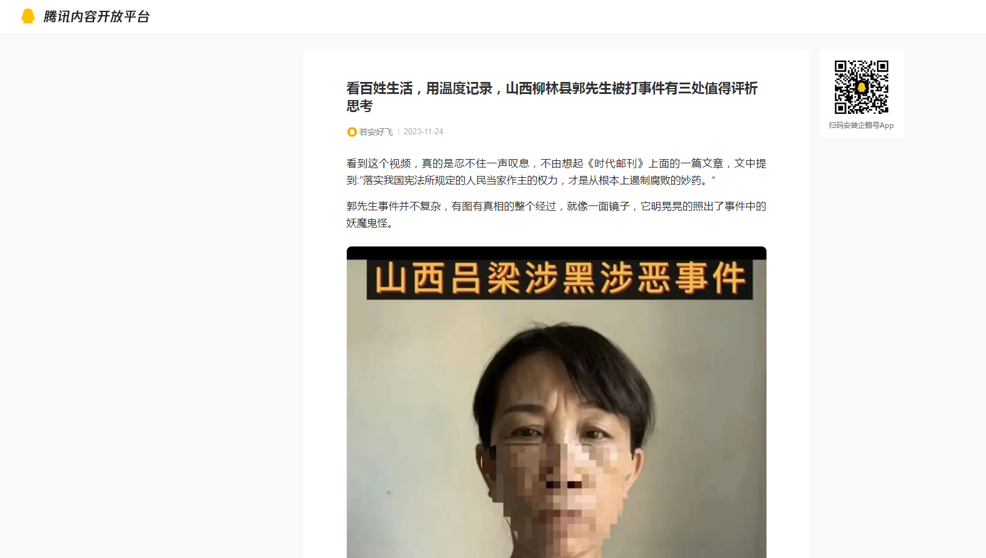Open author 若安好飞 profile name
This screenshot has height=558, width=986.
[x=376, y=132]
